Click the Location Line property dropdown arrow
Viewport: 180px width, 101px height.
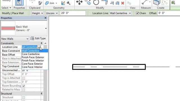(x=39, y=47)
